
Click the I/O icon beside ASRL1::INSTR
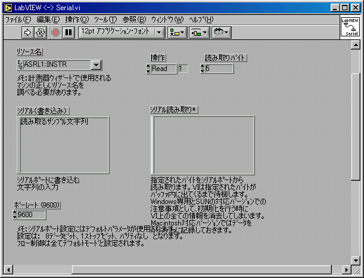point(20,65)
